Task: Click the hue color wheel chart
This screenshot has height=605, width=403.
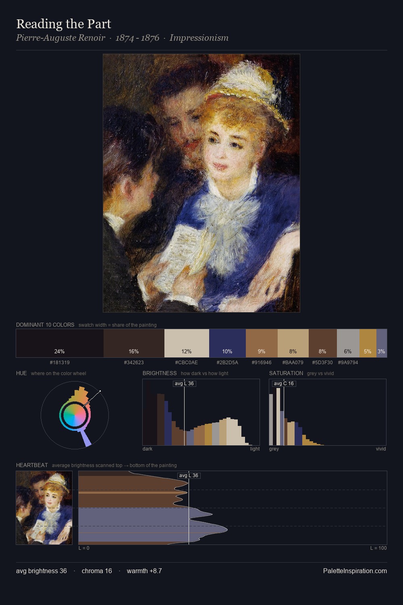Action: click(75, 415)
